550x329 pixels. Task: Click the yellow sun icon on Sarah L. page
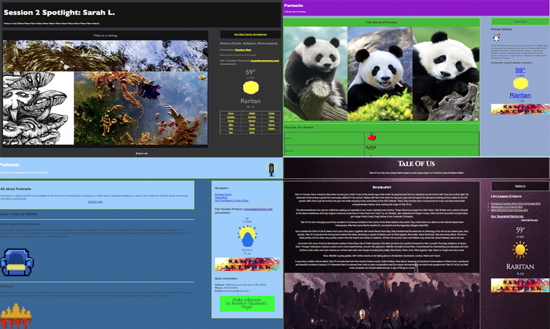tap(250, 88)
